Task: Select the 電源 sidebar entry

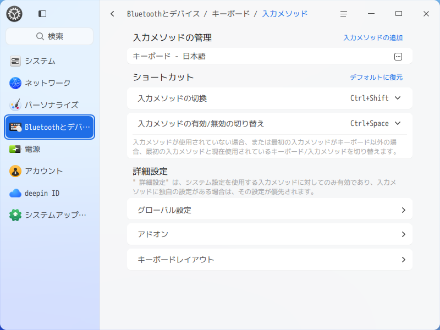Action: pos(50,149)
